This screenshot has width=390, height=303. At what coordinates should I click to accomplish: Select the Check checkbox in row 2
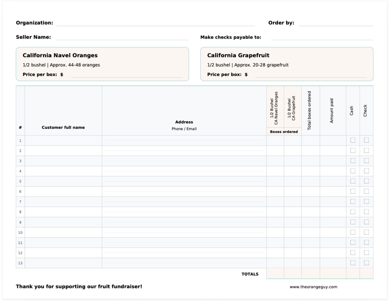click(366, 150)
